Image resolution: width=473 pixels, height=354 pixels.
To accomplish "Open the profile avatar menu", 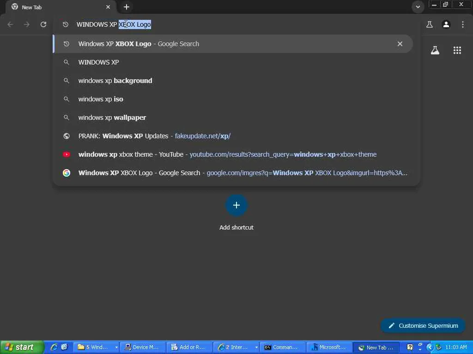I will (x=446, y=24).
